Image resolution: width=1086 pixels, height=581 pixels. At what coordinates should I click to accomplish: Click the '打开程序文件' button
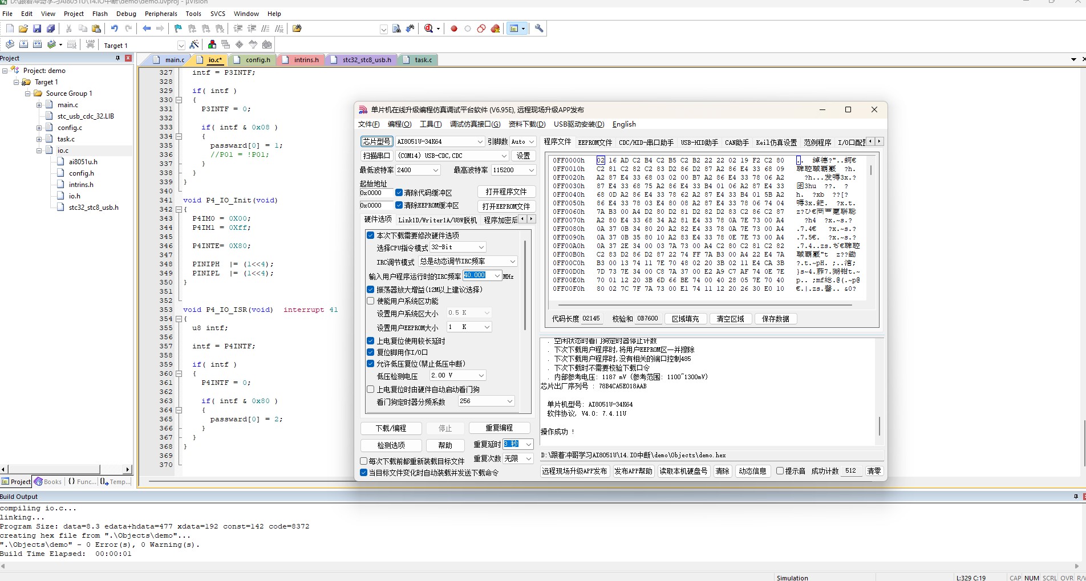click(x=506, y=192)
